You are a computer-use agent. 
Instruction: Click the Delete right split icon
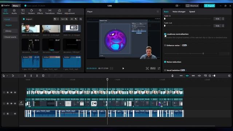[x=37, y=76]
